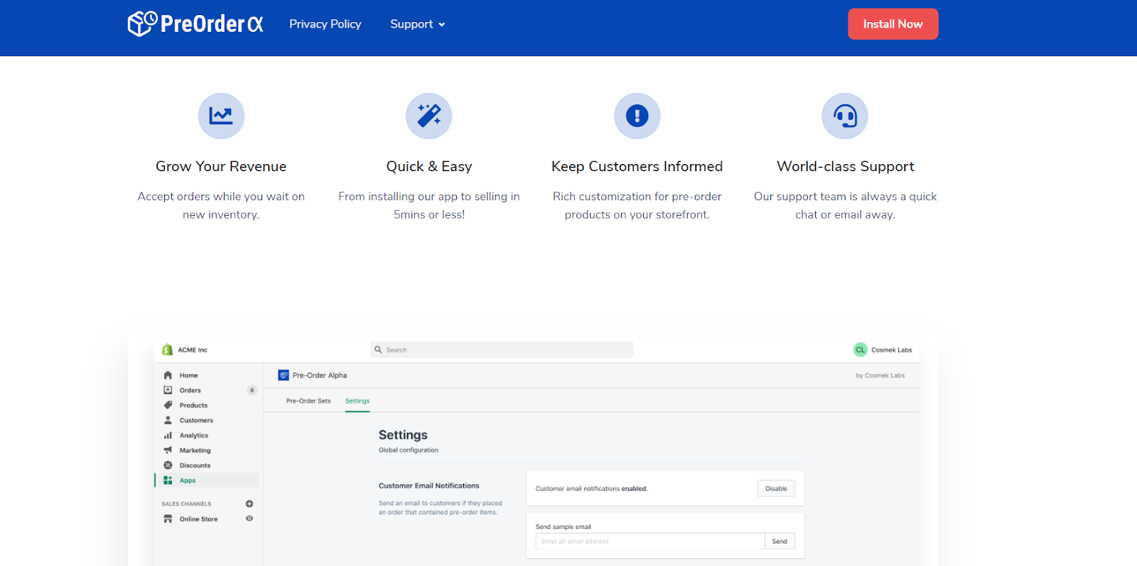Click the headset support icon
Viewport: 1137px width, 566px height.
845,116
